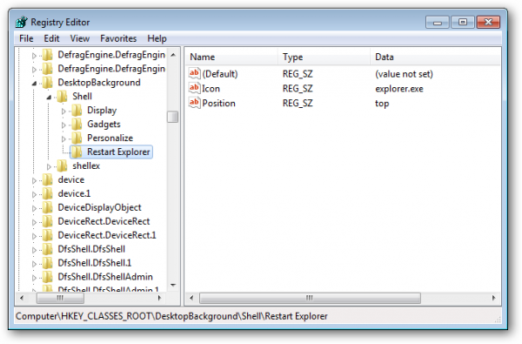Open the Favorites menu

tap(118, 38)
